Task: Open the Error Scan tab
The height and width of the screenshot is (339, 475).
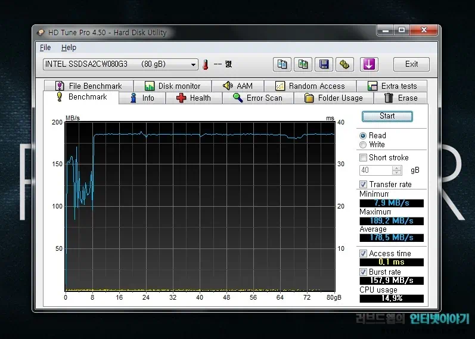Action: click(x=257, y=98)
